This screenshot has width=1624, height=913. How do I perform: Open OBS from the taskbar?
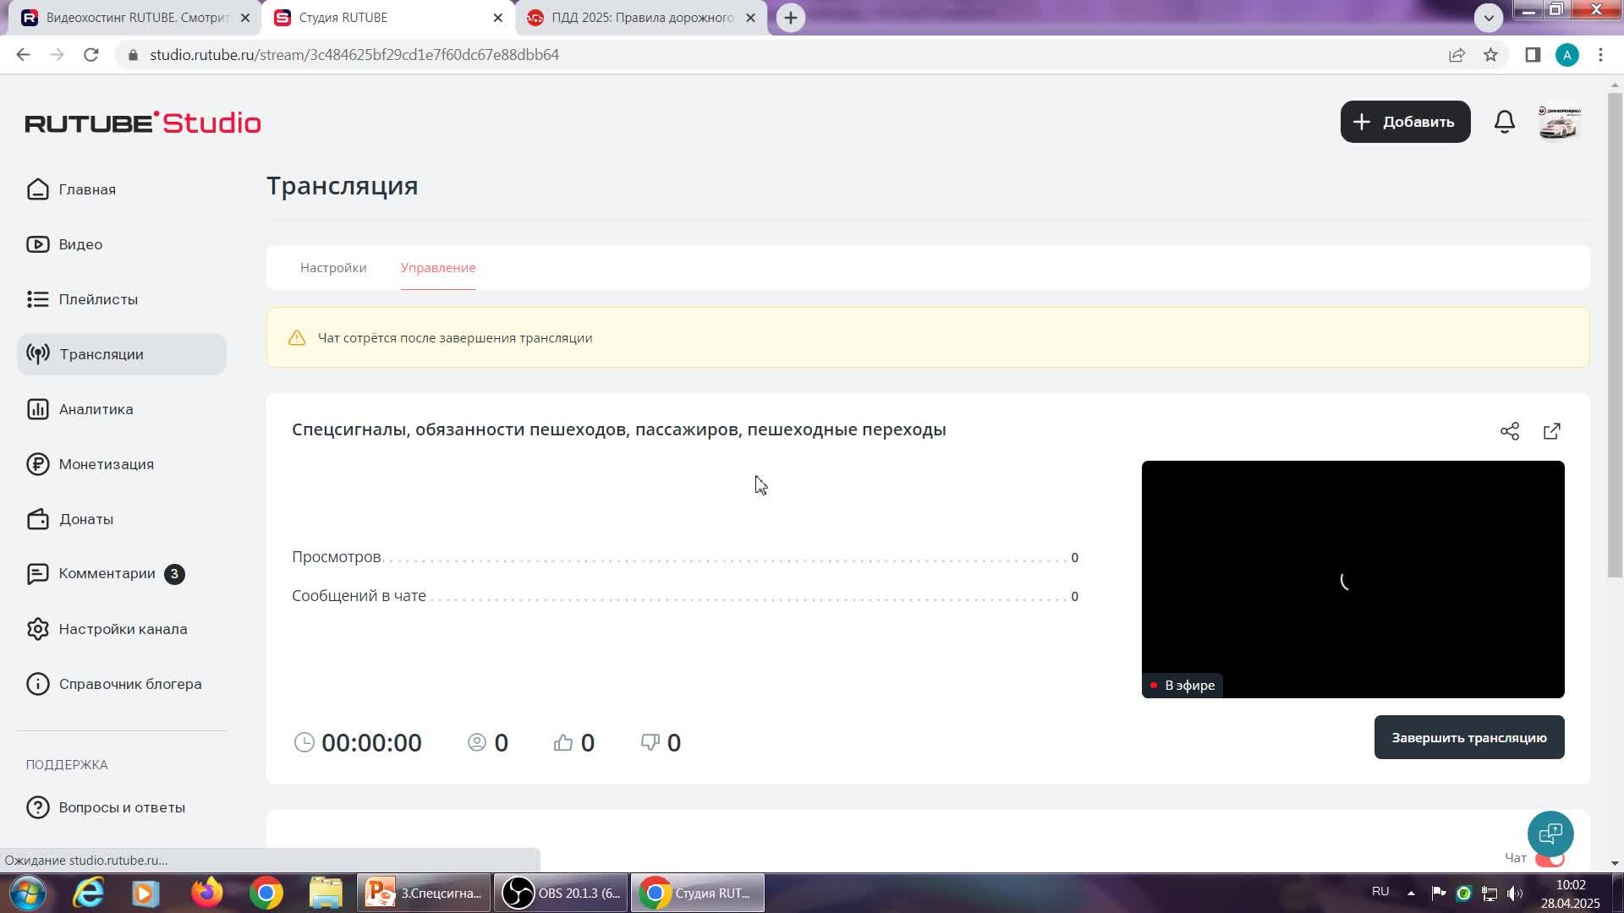(x=561, y=893)
